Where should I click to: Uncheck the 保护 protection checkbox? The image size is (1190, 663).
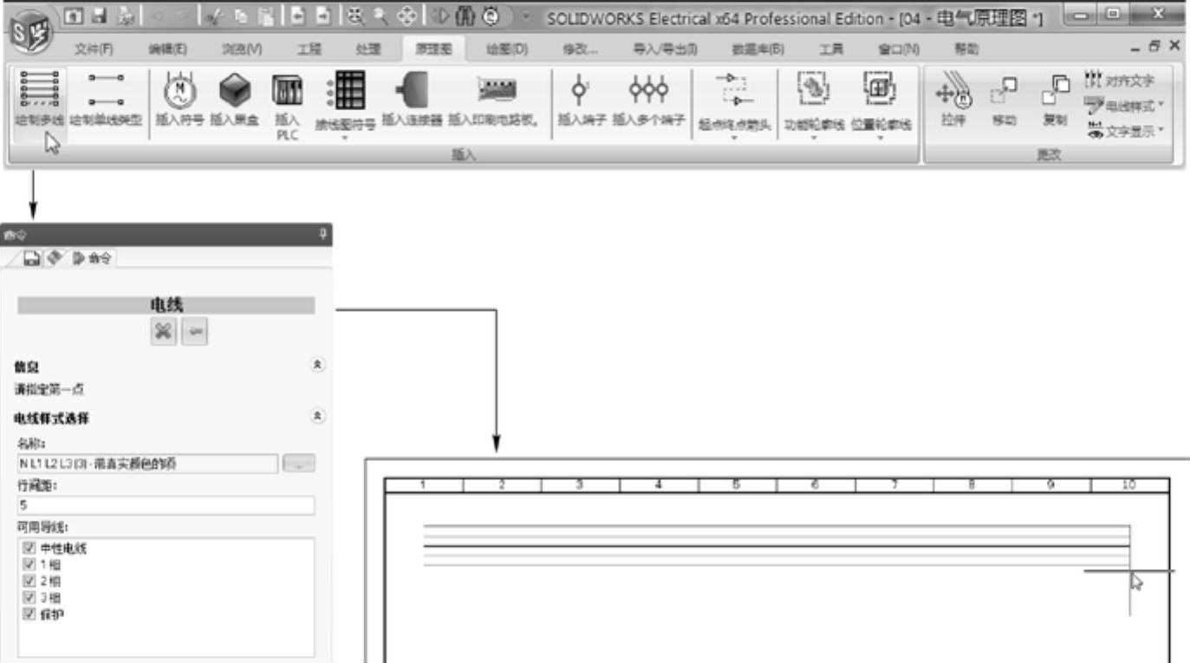pyautogui.click(x=29, y=614)
